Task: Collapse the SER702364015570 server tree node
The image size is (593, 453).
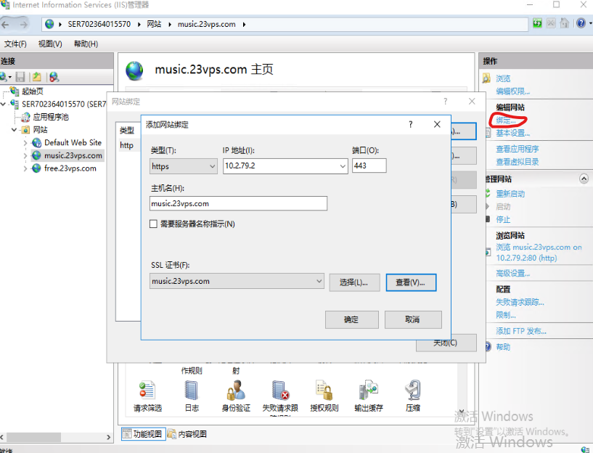Action: [4, 104]
